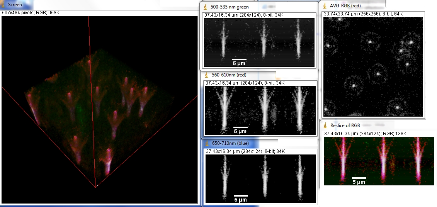Click the 5 µm scale bar in green channel
Image resolution: width=437 pixels, height=207 pixels.
[239, 61]
